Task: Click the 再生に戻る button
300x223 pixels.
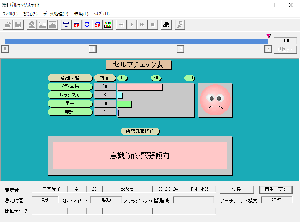Action: click(276, 189)
